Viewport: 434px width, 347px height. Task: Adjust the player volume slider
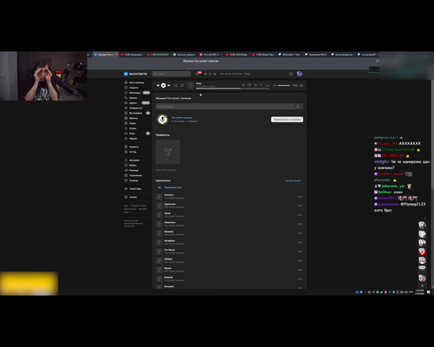click(284, 85)
